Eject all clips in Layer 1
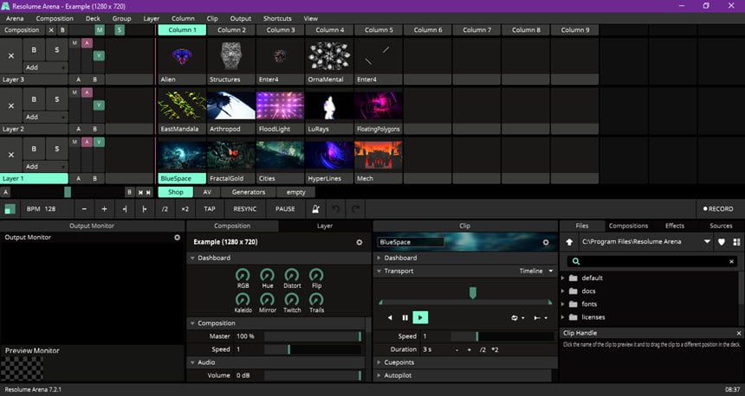This screenshot has height=396, width=745. 11,155
